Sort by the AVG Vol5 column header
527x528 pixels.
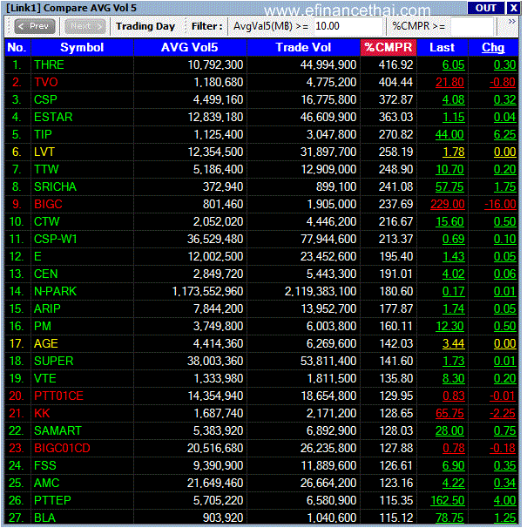coord(190,47)
